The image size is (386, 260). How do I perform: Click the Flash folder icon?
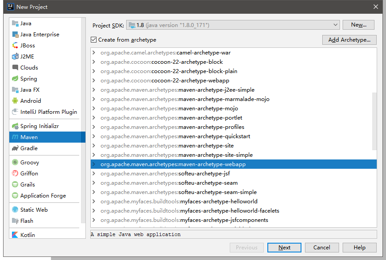coord(15,221)
